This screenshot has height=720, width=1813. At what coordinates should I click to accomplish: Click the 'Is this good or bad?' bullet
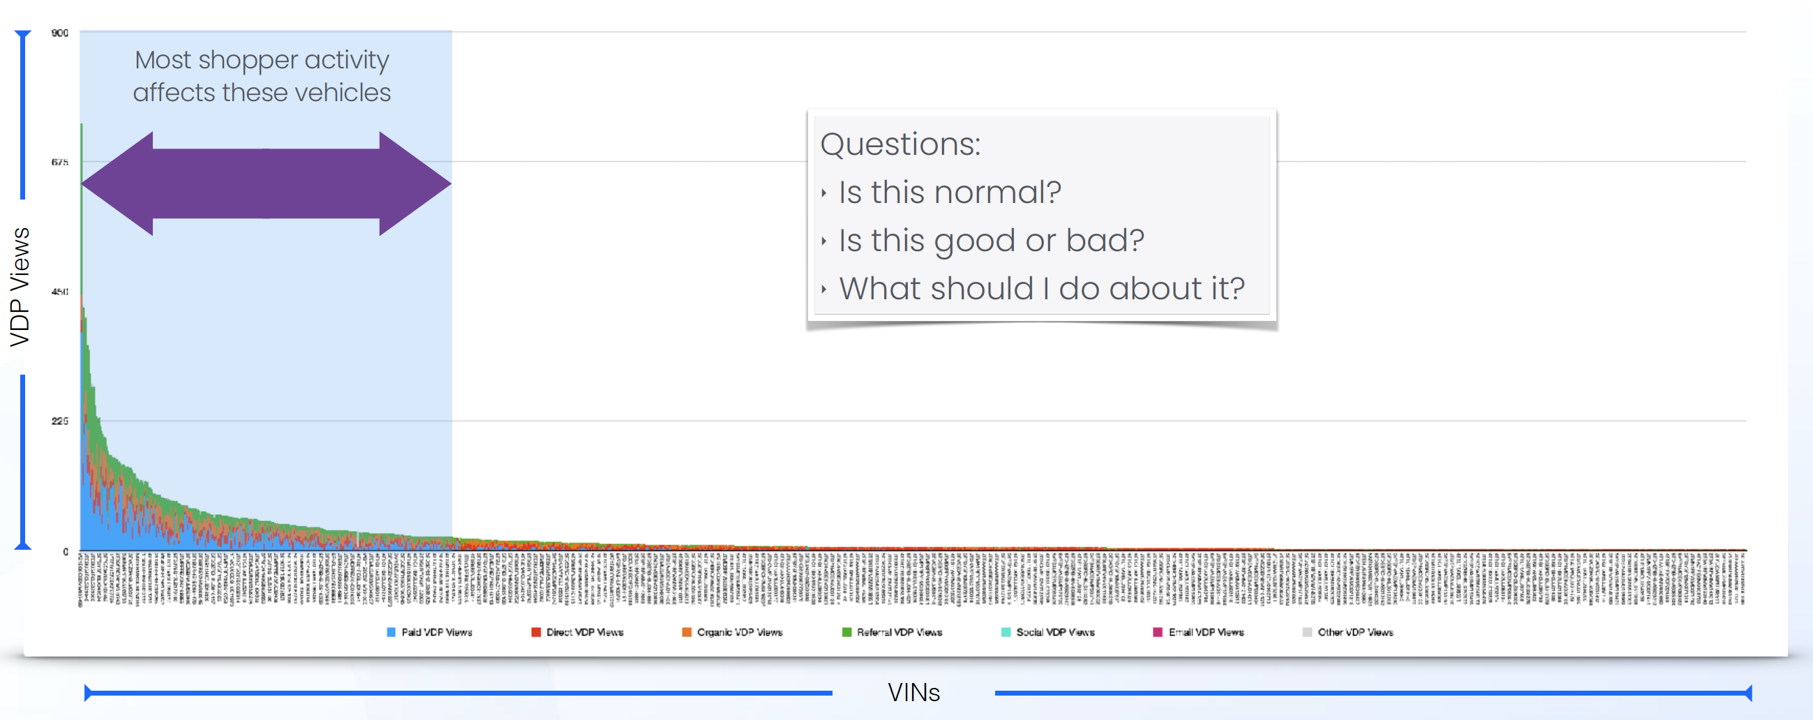[992, 241]
